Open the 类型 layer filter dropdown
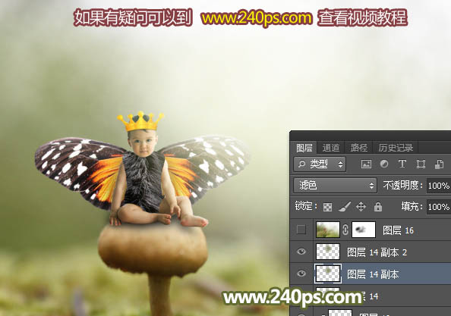 [320, 164]
